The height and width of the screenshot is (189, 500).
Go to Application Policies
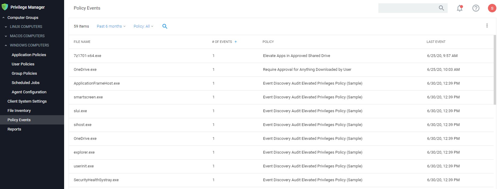(29, 55)
